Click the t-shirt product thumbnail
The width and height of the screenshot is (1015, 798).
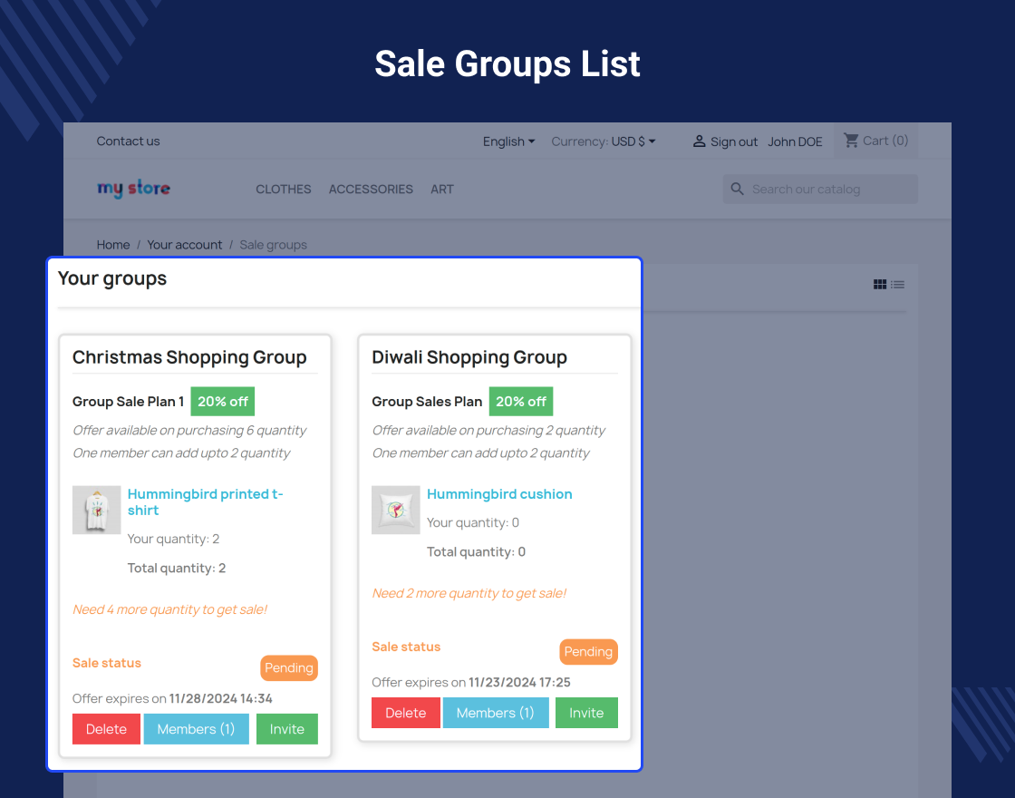[x=96, y=510]
